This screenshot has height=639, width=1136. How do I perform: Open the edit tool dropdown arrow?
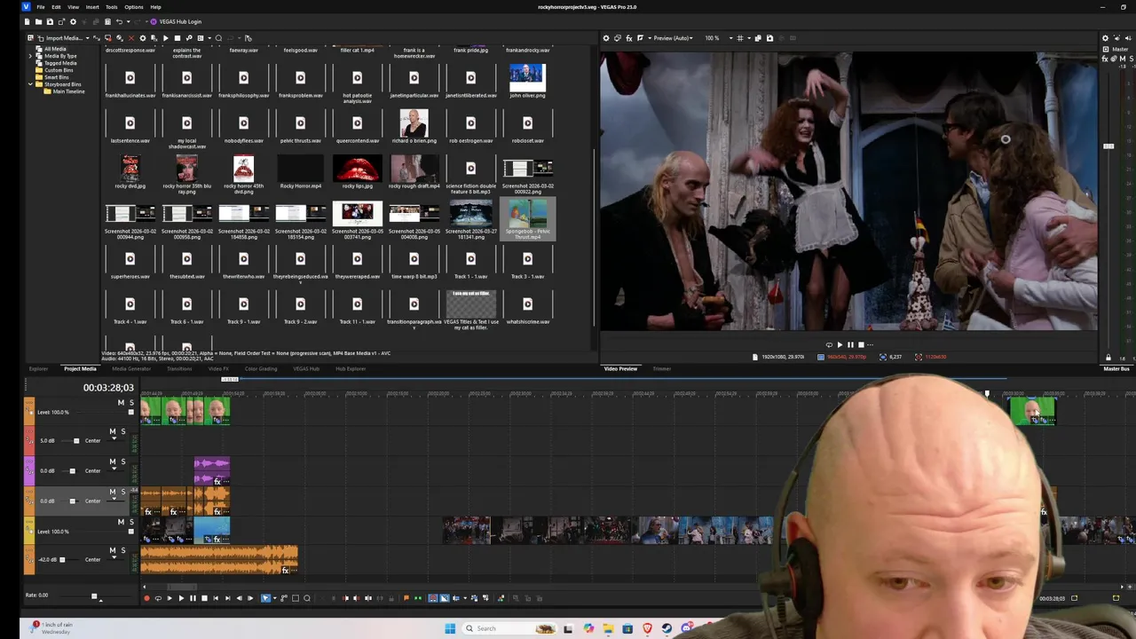[x=273, y=598]
